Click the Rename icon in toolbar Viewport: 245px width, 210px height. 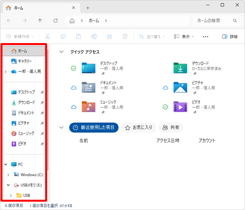(x=94, y=37)
